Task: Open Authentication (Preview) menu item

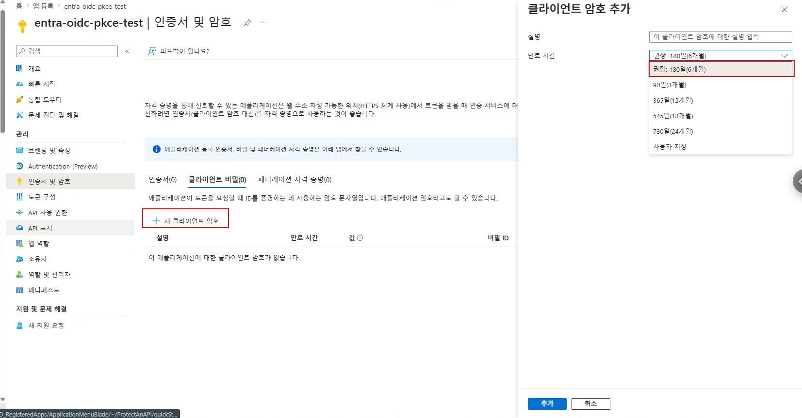Action: pos(70,166)
